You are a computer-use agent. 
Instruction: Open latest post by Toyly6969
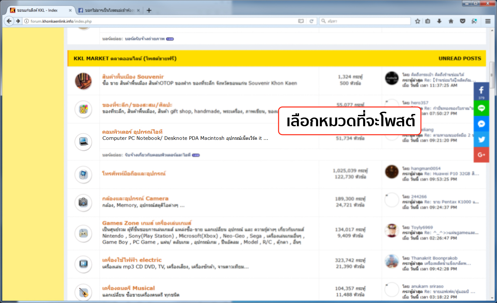point(452,233)
